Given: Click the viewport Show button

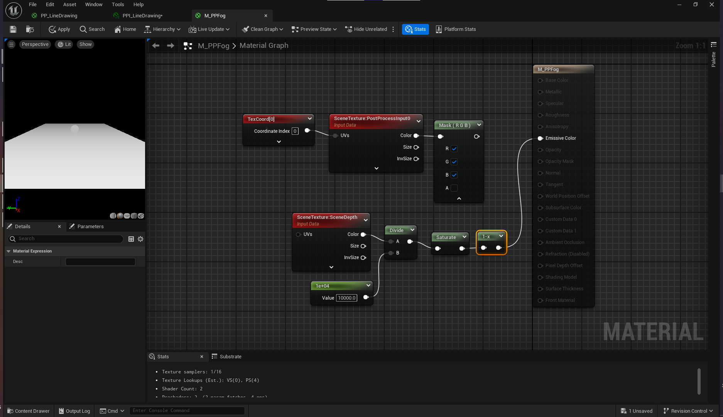Looking at the screenshot, I should point(86,44).
